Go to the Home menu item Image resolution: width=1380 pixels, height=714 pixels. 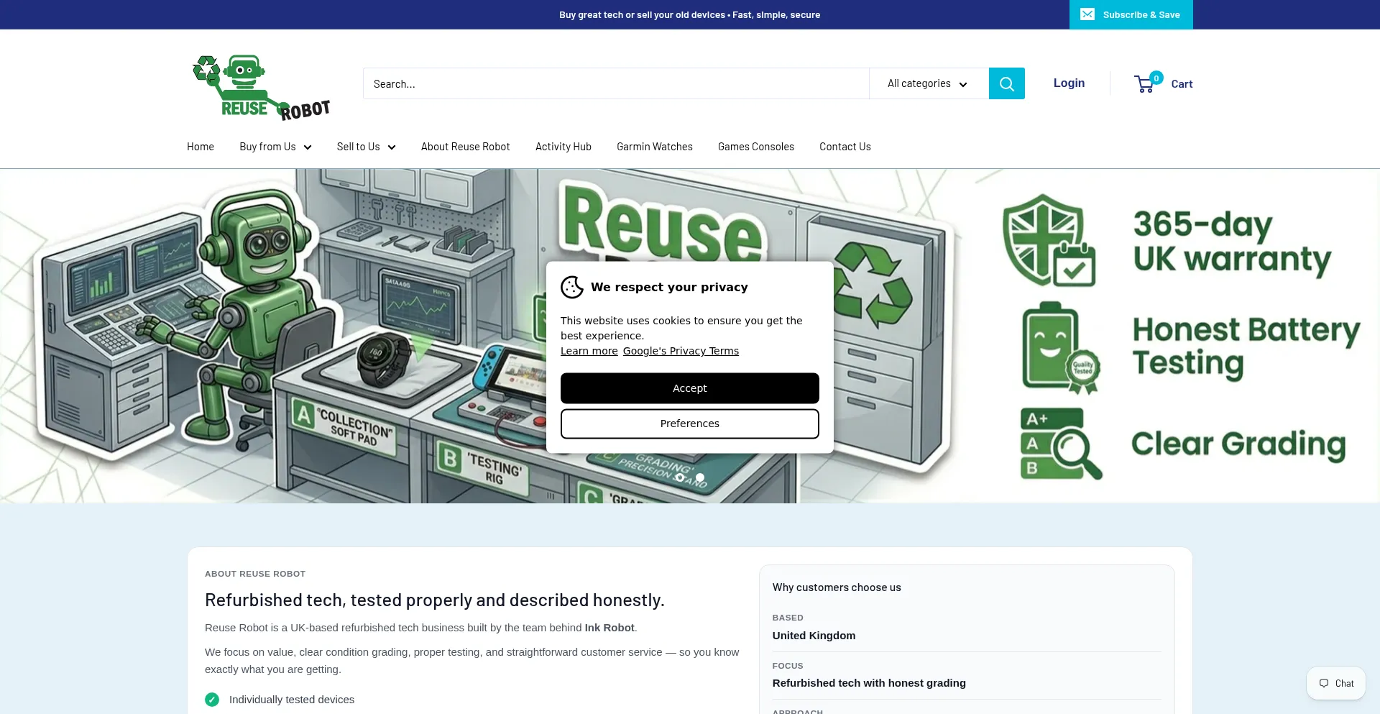tap(201, 147)
